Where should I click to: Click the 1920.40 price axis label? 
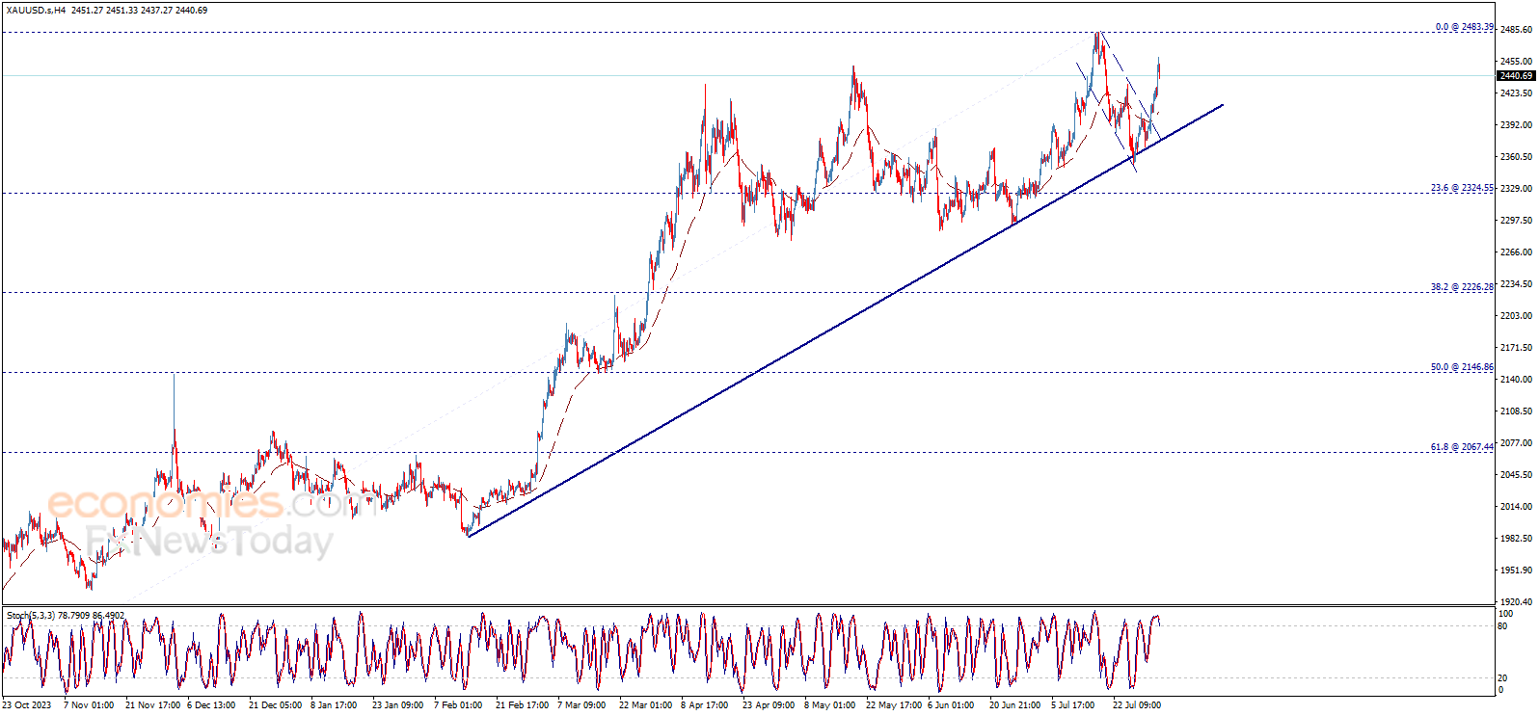[1516, 602]
